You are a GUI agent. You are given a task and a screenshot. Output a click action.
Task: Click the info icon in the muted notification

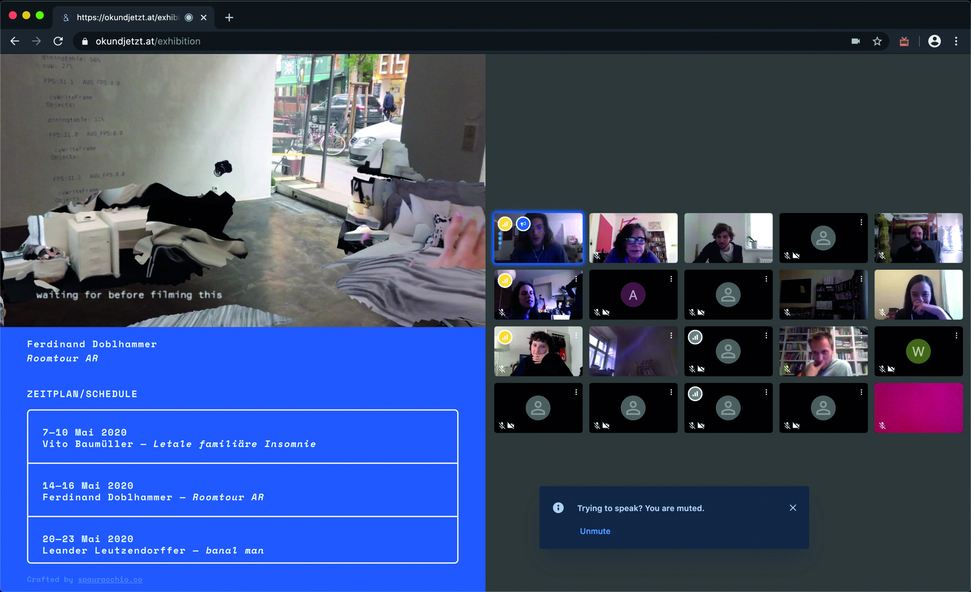(x=558, y=508)
